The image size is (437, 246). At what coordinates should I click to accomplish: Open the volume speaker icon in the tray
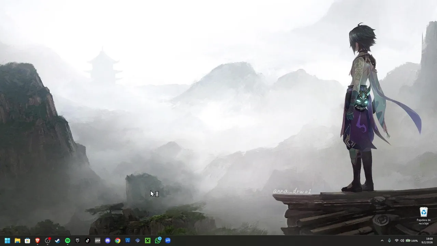coord(402,241)
